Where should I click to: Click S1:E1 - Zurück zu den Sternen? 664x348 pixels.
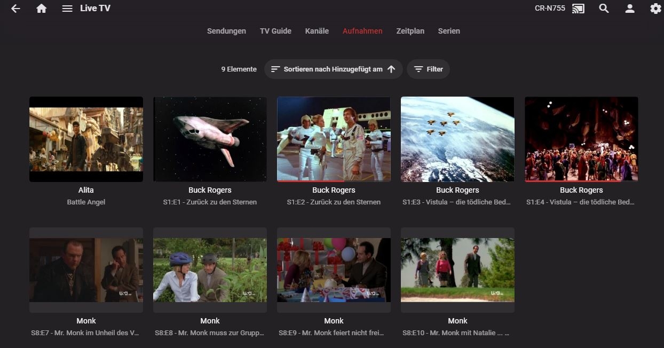[210, 202]
